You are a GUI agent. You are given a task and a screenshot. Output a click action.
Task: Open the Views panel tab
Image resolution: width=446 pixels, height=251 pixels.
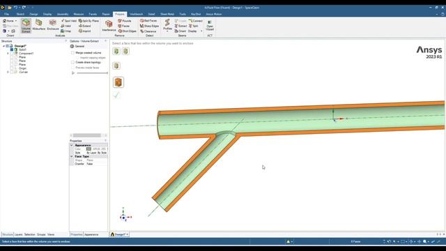click(x=51, y=234)
